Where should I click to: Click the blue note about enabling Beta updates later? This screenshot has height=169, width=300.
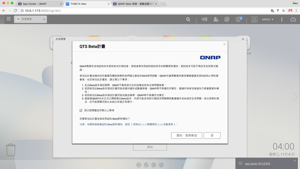point(129,124)
